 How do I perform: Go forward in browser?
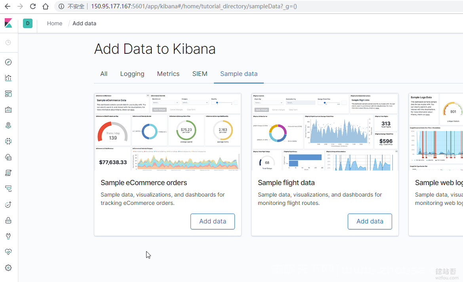pos(20,6)
